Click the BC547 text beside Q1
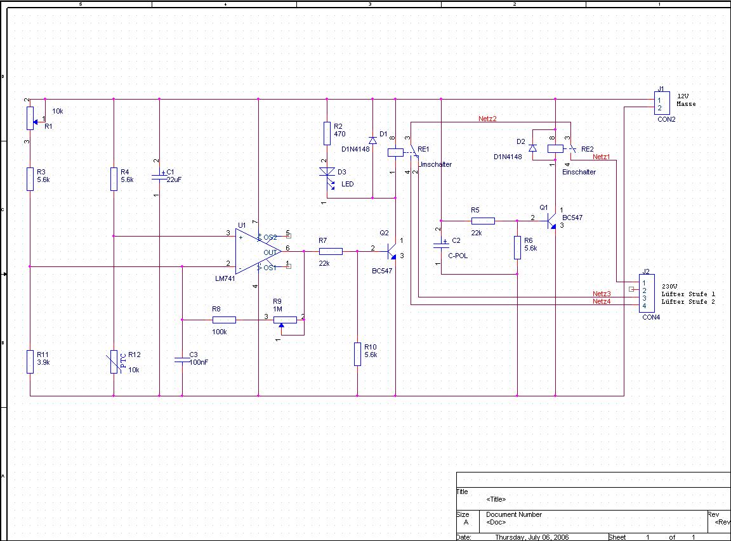Image resolution: width=731 pixels, height=541 pixels. point(572,218)
